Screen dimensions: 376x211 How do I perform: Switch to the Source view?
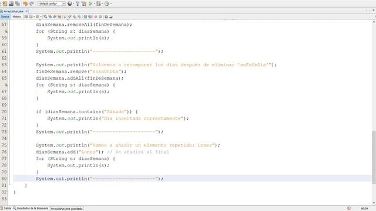tap(5, 16)
